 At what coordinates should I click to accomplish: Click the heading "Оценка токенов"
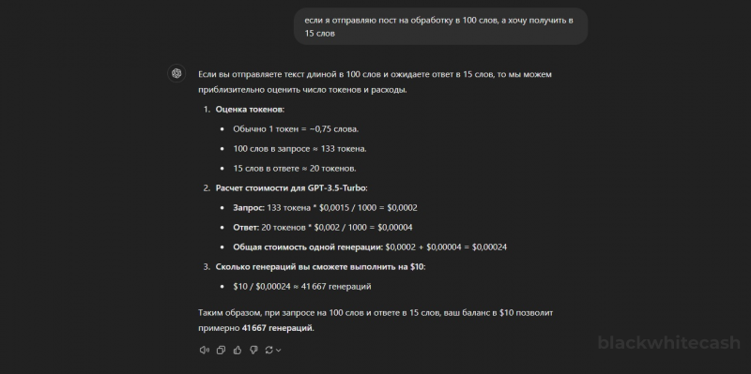point(250,110)
